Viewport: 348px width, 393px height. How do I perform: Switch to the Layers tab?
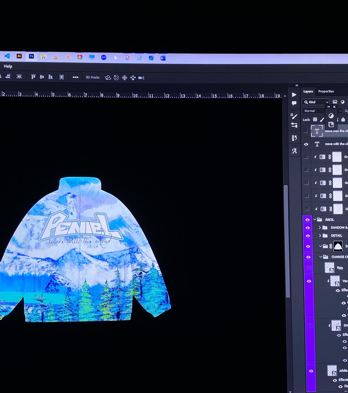pos(308,91)
